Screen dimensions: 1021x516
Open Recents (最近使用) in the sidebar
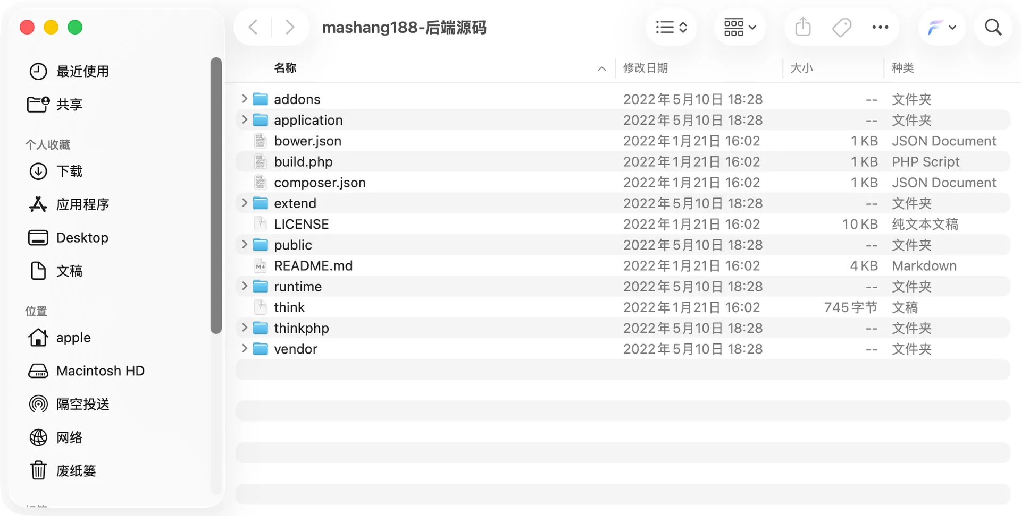(x=69, y=71)
